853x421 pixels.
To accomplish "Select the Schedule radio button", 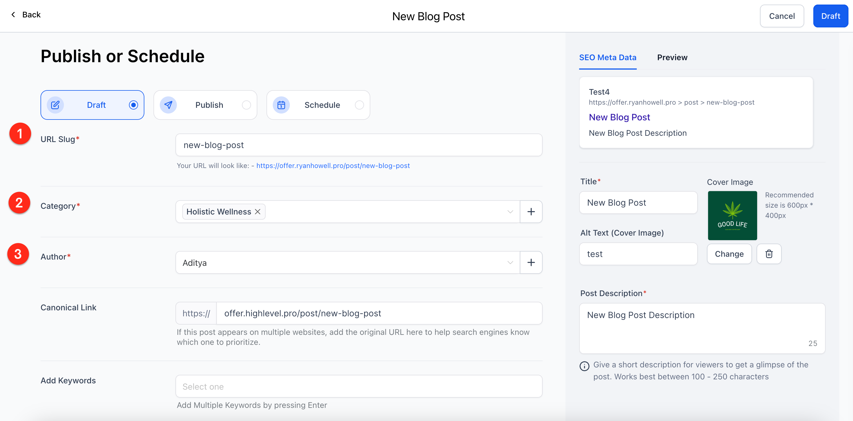I will pyautogui.click(x=359, y=105).
